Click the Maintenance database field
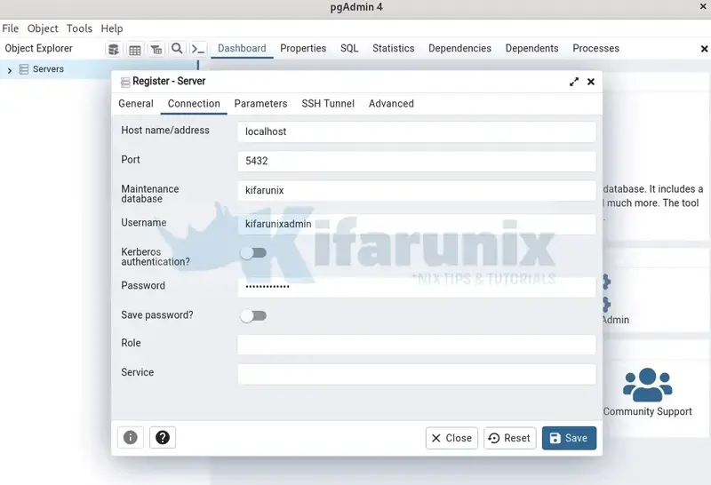Viewport: 711px width, 485px height. pos(417,191)
